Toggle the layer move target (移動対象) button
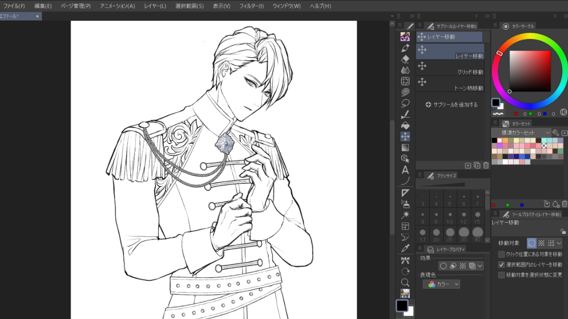 532,243
